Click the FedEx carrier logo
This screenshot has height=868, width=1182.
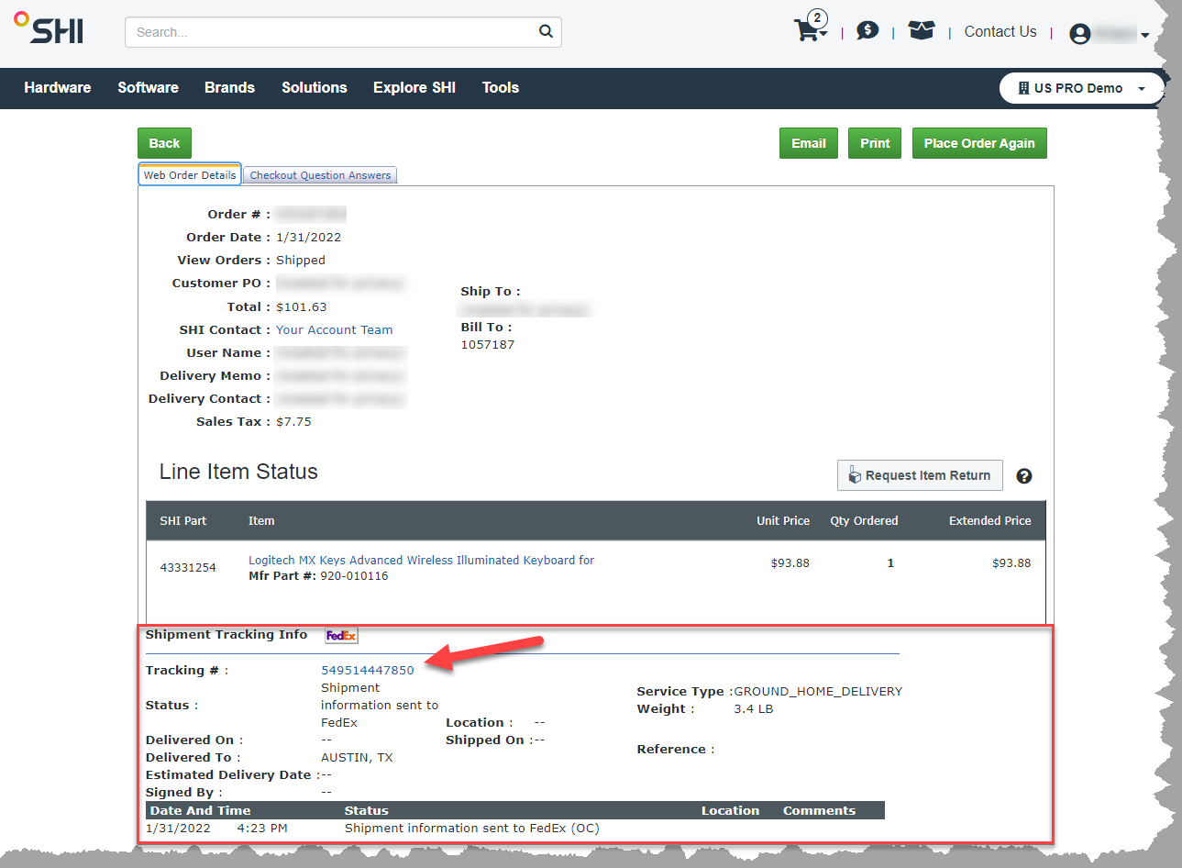[x=341, y=635]
